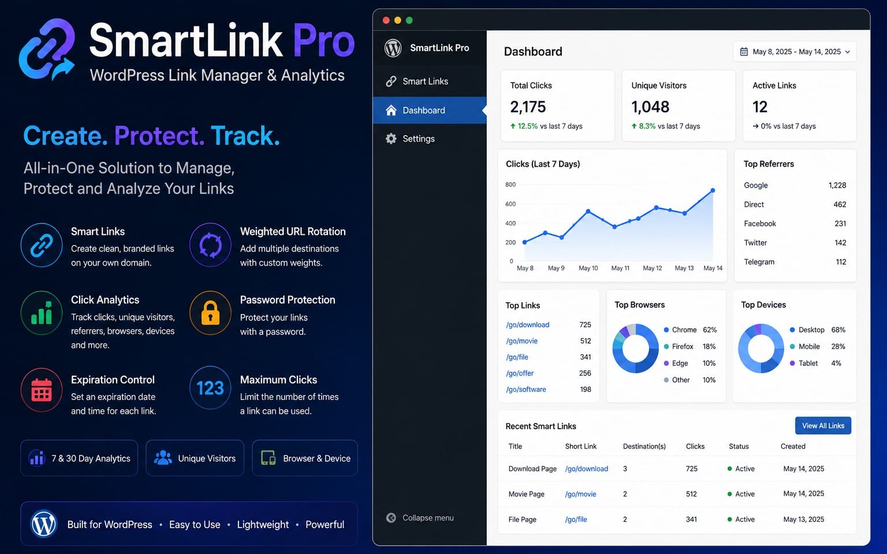Viewport: 887px width, 554px height.
Task: Click the Unique Visitors stat card
Action: click(x=679, y=106)
